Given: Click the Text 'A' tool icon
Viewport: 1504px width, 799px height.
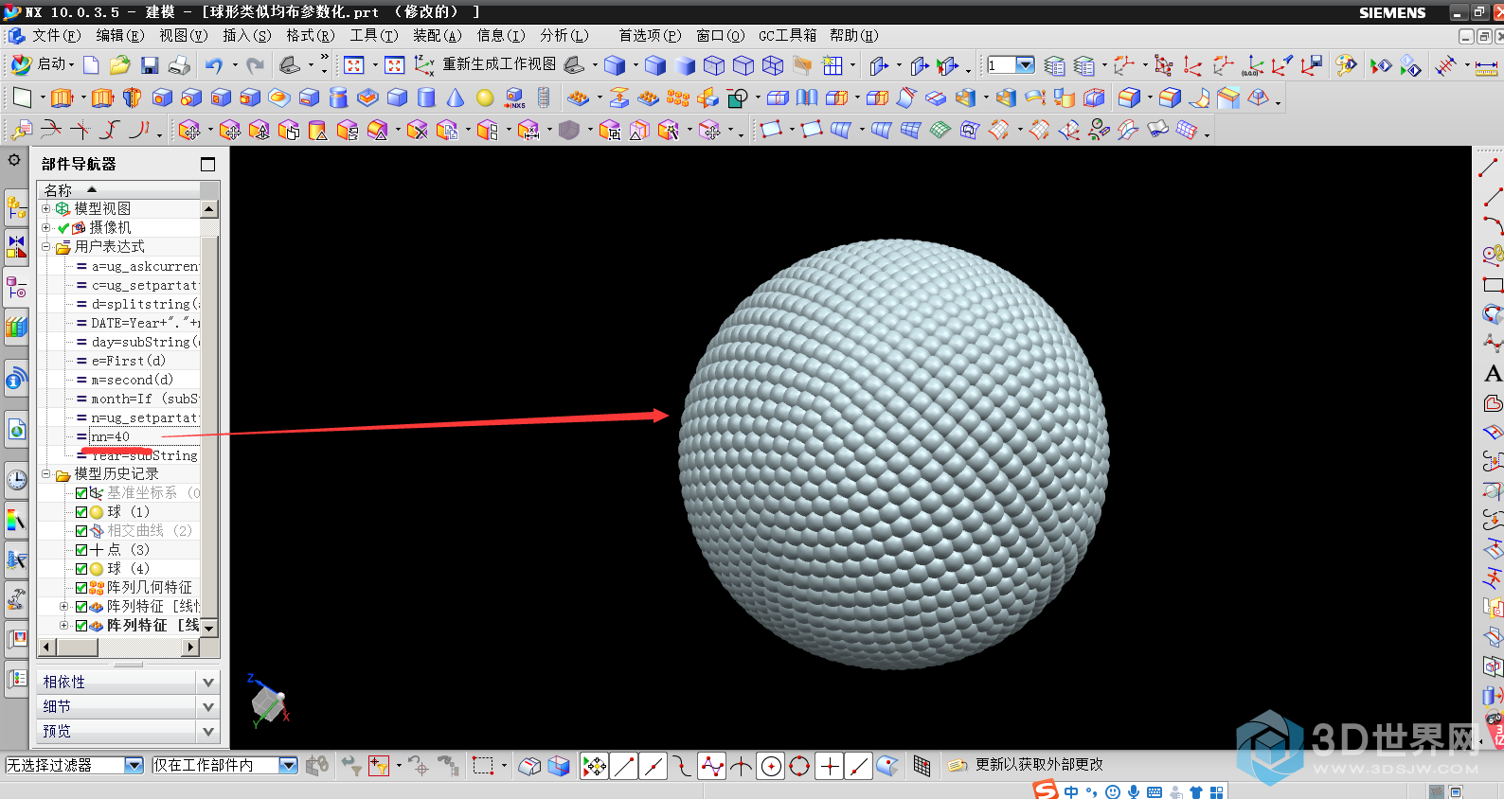Looking at the screenshot, I should click(1493, 373).
